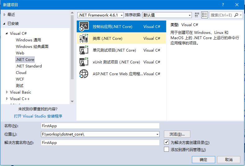Open the 位置 path dropdown
245x166 pixels.
[x=157, y=134]
